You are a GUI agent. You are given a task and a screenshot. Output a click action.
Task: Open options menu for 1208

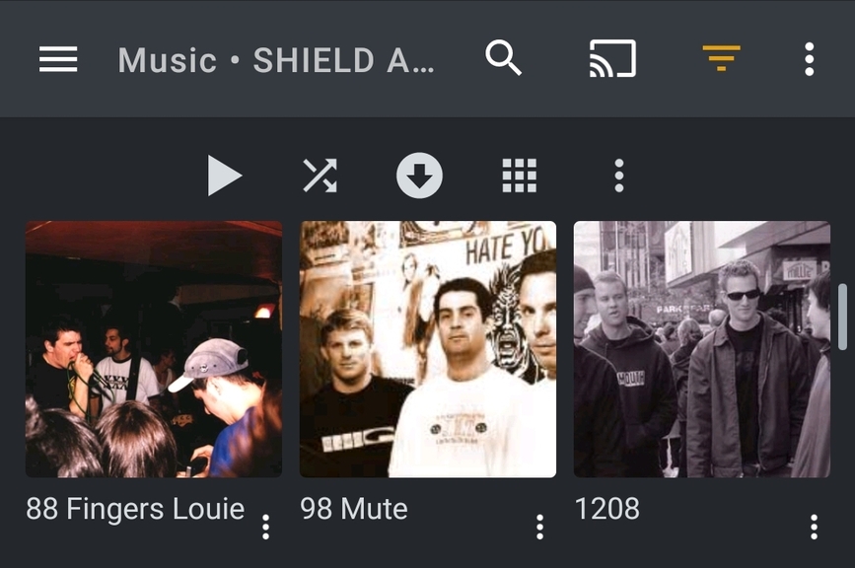(815, 528)
